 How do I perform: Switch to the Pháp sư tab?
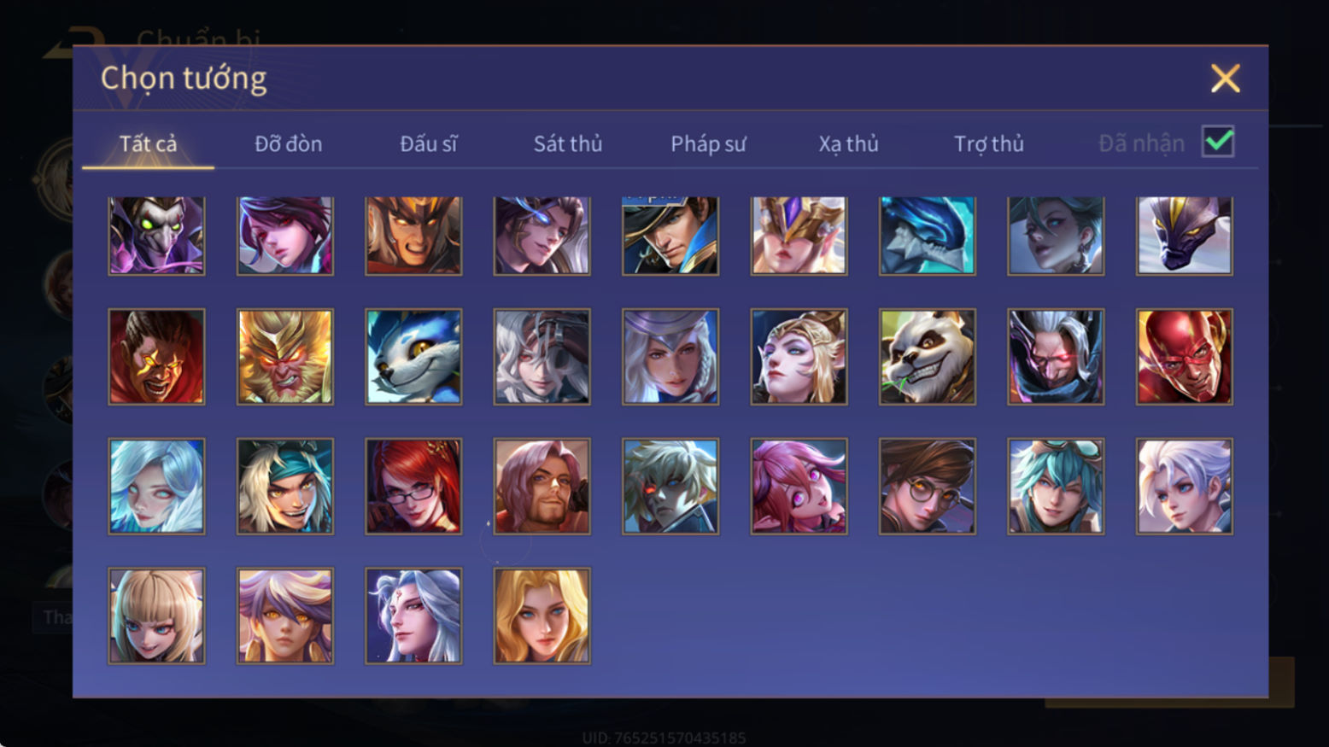(x=708, y=143)
